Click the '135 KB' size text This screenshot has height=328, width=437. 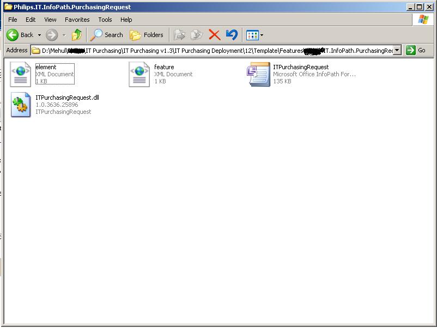282,81
